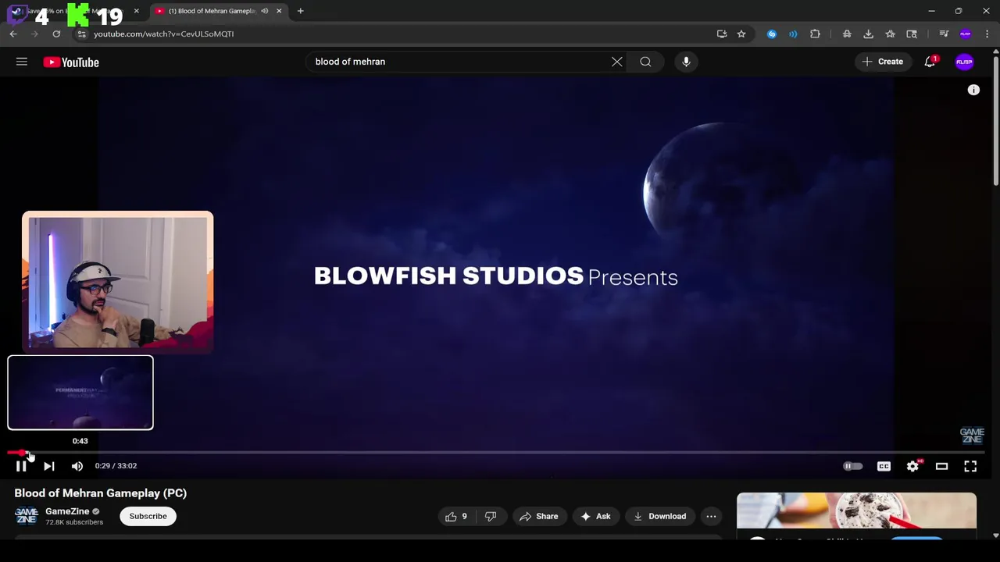Open YouTube account avatar menu

965,62
